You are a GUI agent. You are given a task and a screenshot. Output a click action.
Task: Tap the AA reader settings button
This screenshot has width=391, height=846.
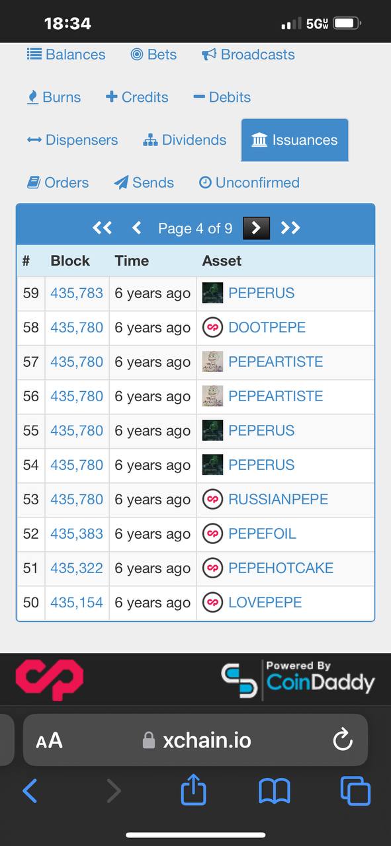(x=49, y=740)
